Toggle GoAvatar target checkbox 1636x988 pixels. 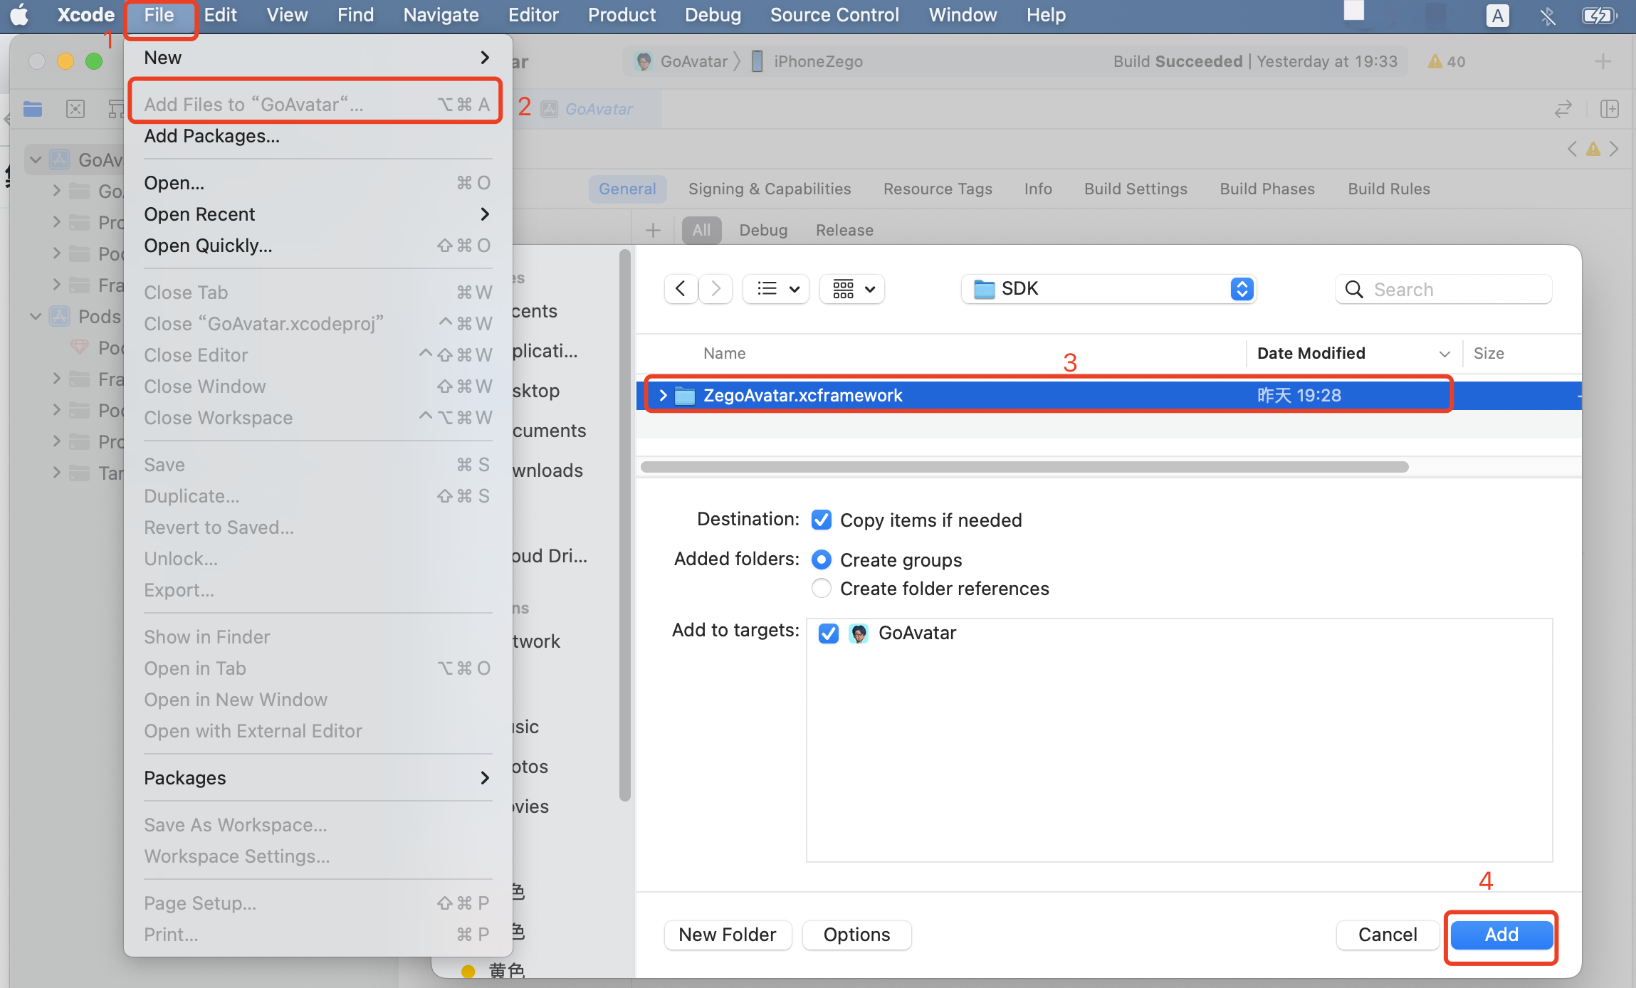coord(829,633)
